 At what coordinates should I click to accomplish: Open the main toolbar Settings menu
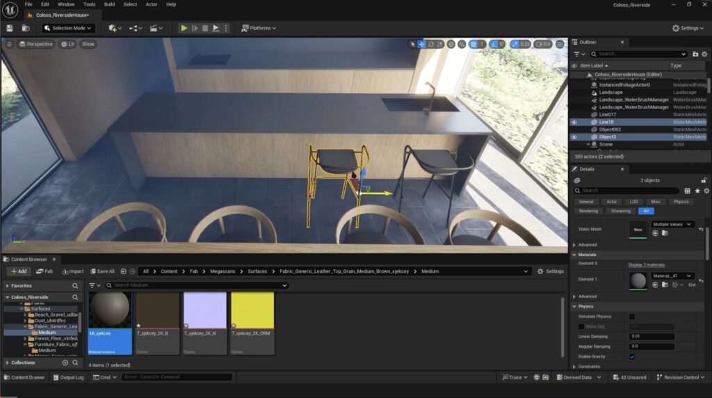[688, 28]
